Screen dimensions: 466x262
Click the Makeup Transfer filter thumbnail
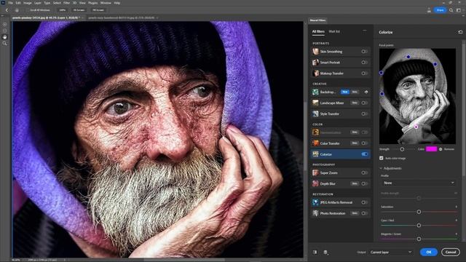[x=315, y=73]
